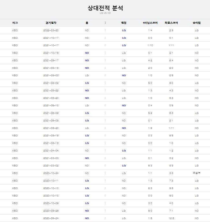The height and width of the screenshot is (222, 210).
Task: Click the date cell 2021-08-20
Action: tap(51, 98)
